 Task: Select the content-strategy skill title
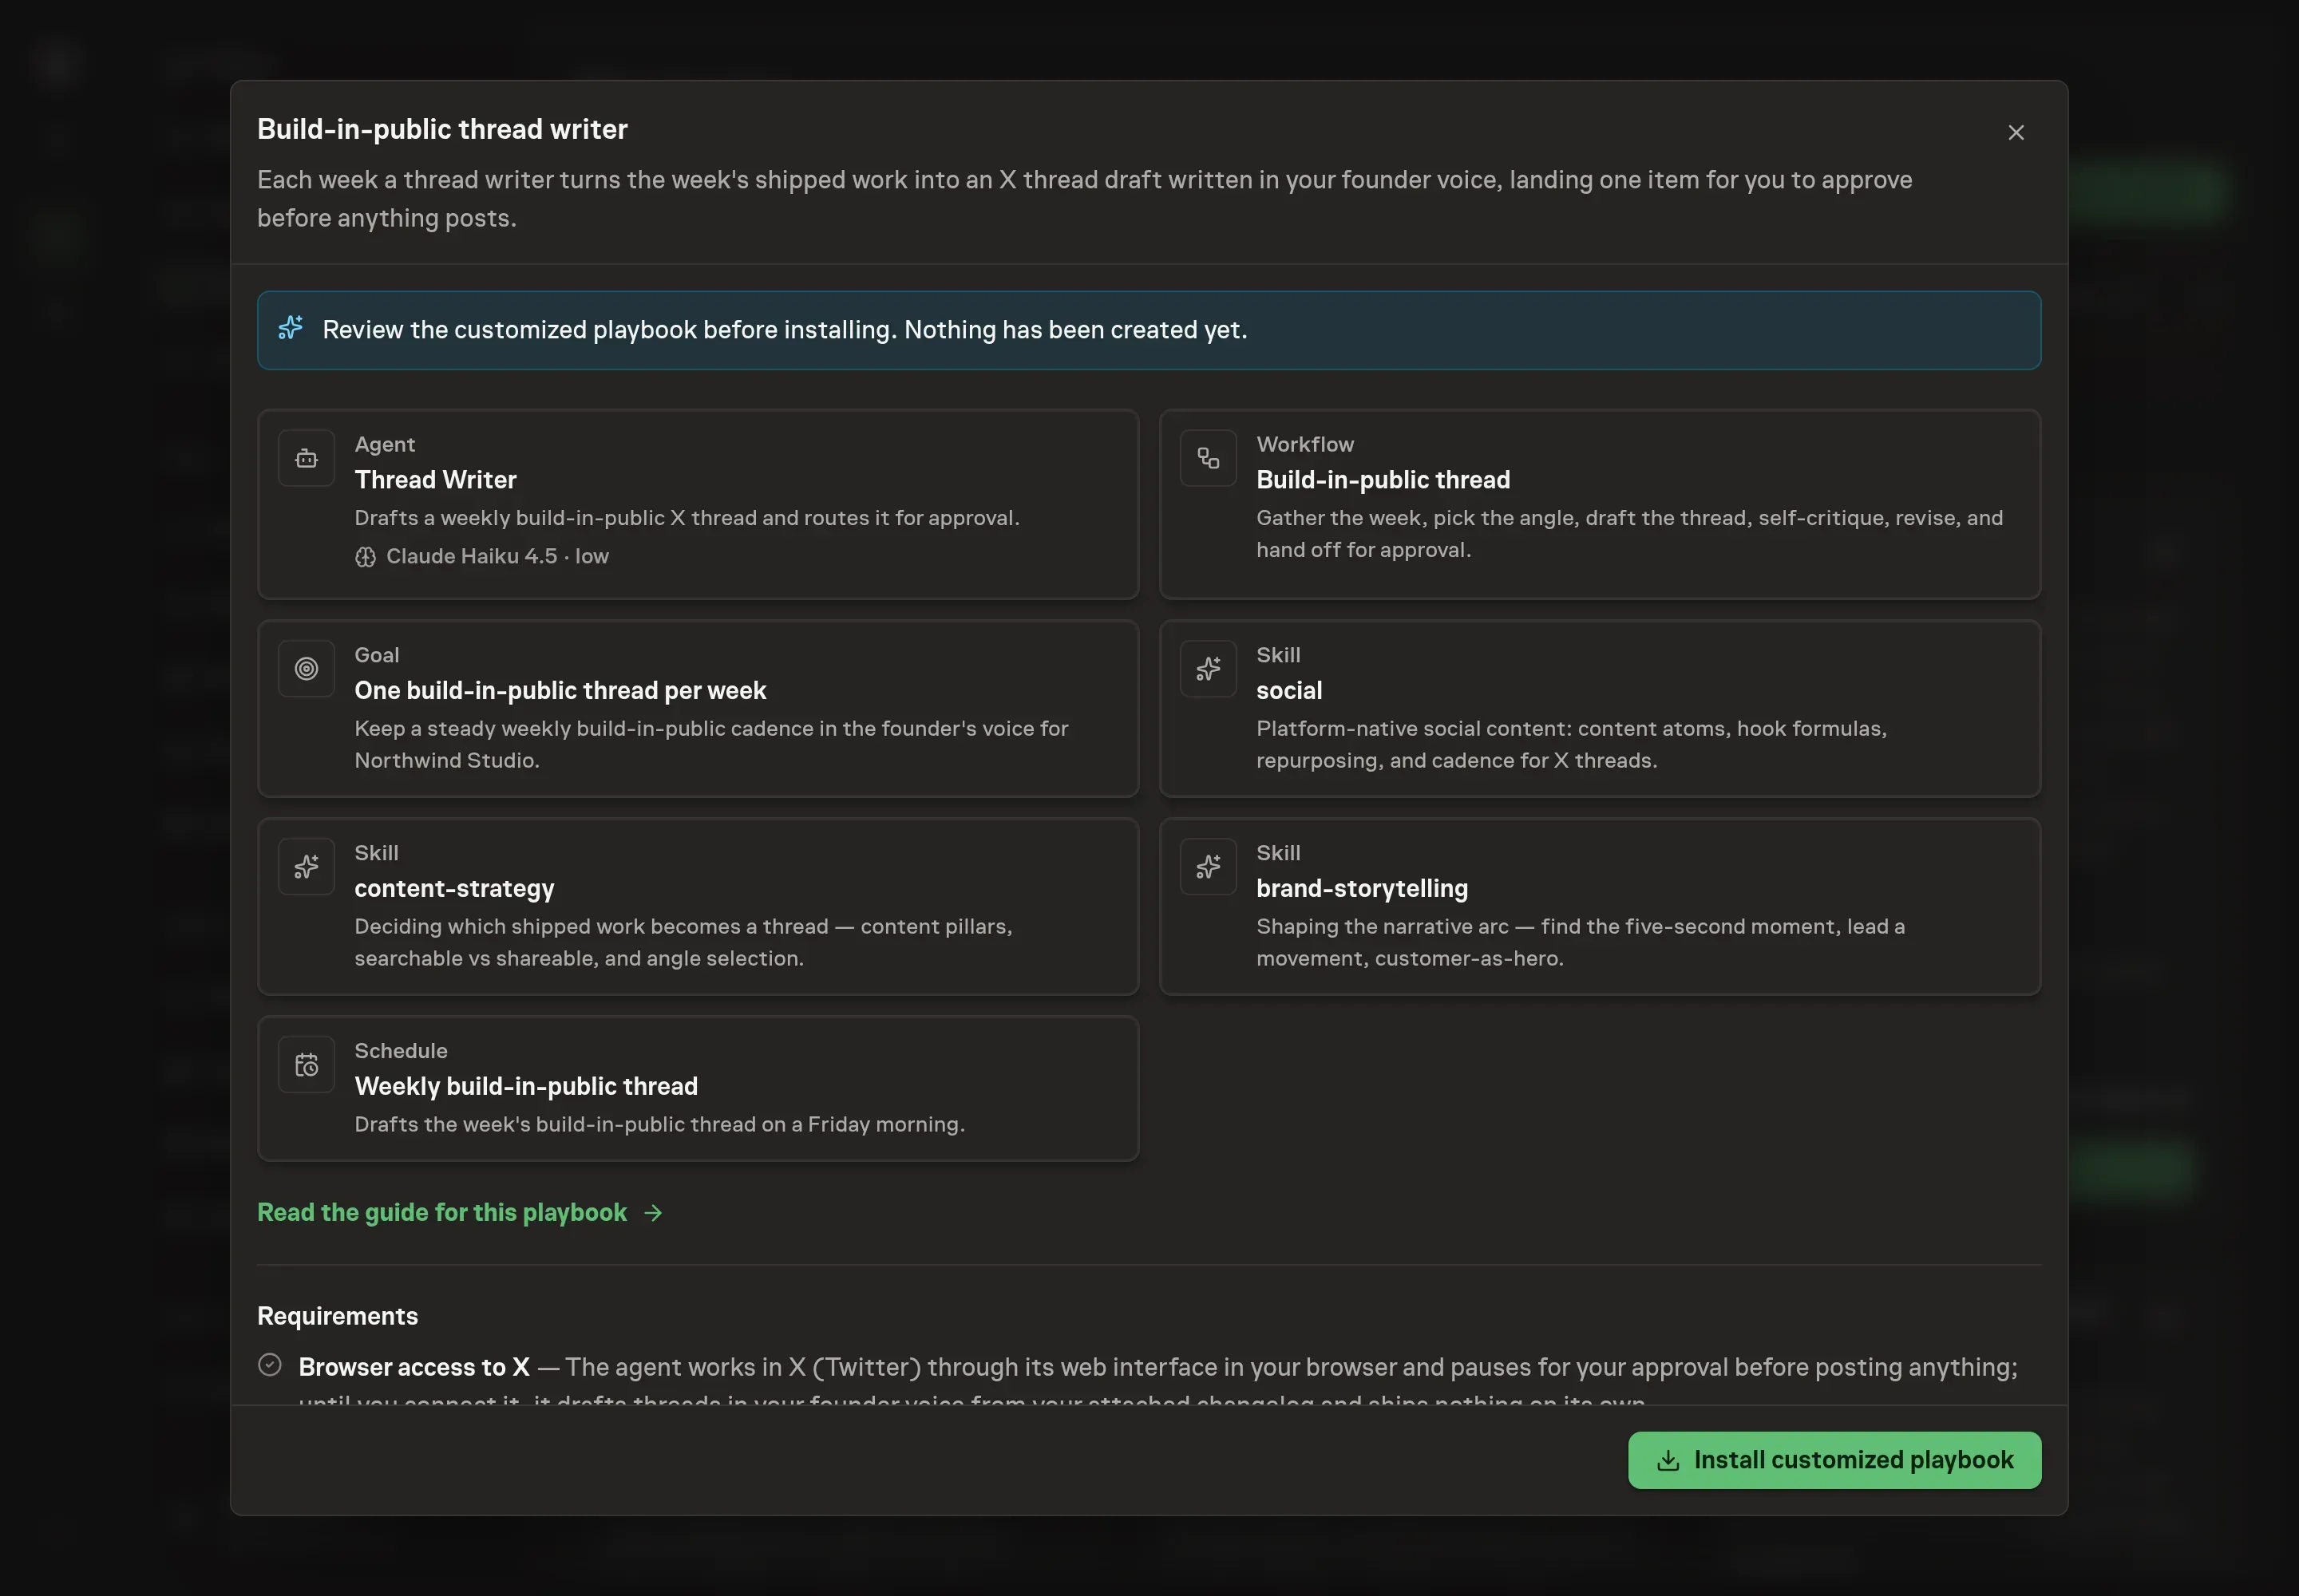[x=454, y=889]
